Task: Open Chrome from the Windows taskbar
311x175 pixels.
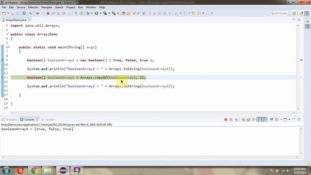Action: click(35, 171)
